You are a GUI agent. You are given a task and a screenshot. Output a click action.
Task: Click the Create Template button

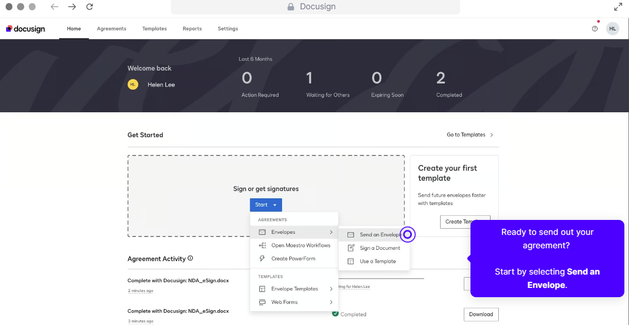pyautogui.click(x=465, y=221)
